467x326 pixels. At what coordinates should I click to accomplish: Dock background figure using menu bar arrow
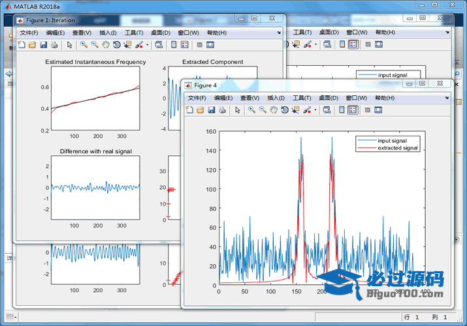pyautogui.click(x=447, y=32)
